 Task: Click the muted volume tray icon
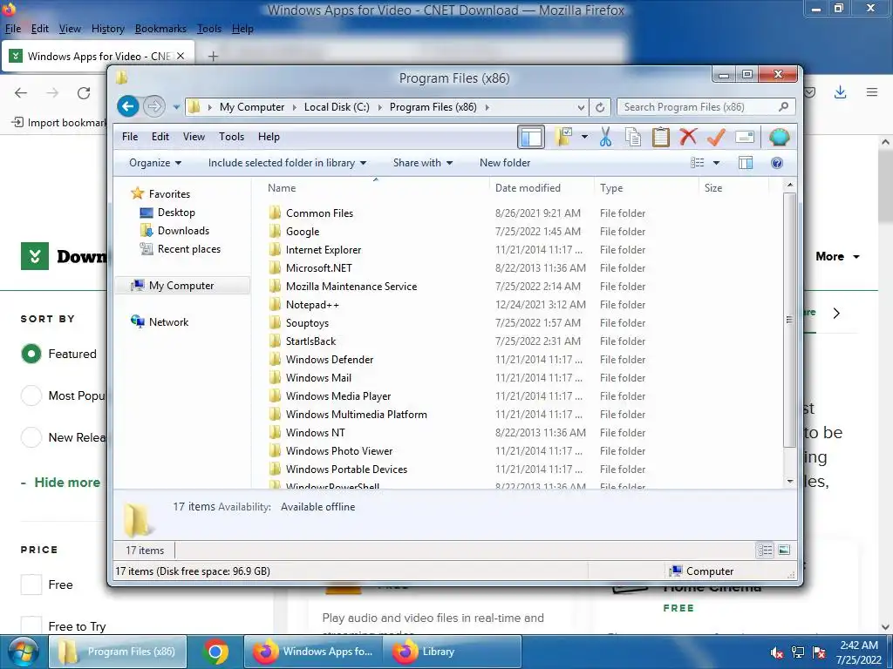coord(776,652)
